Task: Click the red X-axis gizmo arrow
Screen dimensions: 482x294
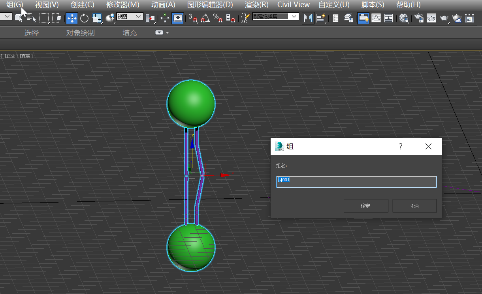Action: point(226,175)
